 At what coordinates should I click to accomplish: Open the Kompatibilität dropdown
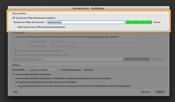[43, 70]
